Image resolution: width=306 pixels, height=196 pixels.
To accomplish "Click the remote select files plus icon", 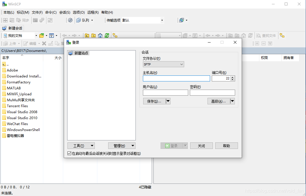I will 257,44.
